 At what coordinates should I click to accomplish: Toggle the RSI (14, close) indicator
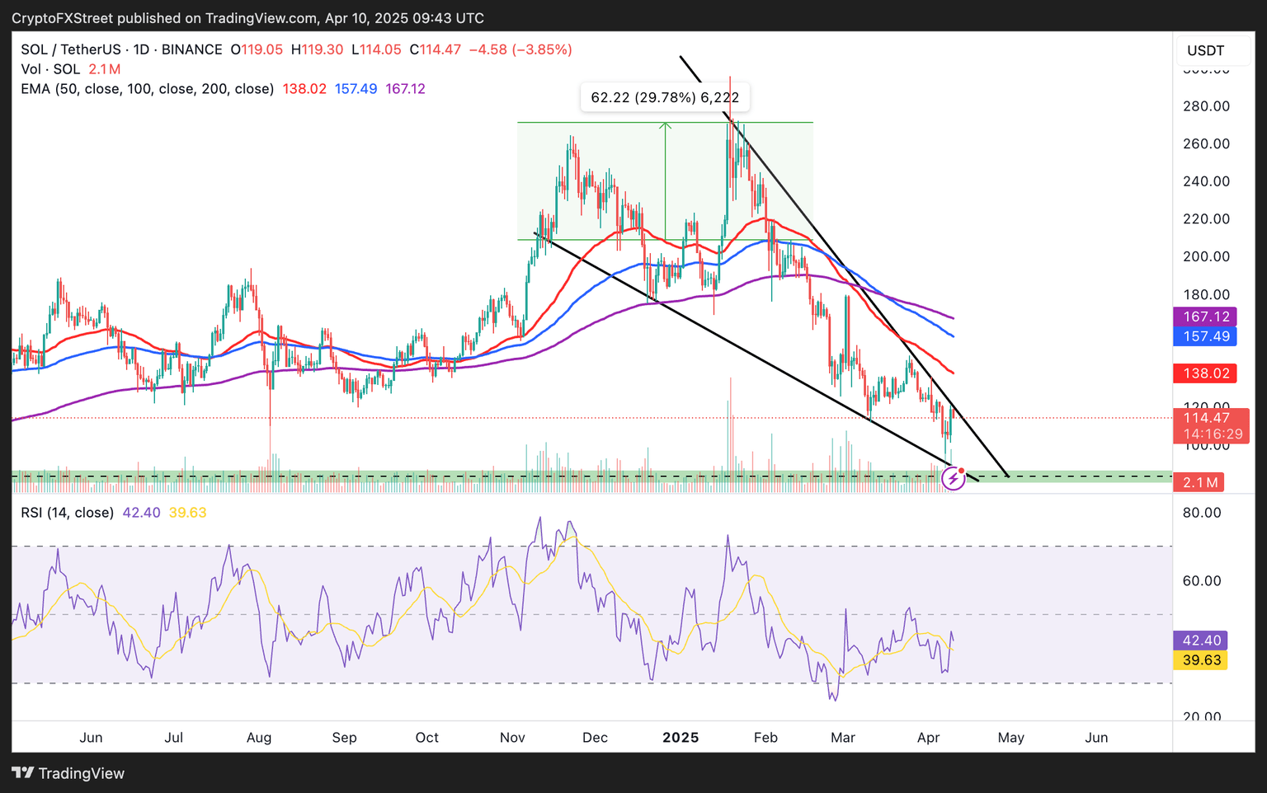(x=68, y=512)
